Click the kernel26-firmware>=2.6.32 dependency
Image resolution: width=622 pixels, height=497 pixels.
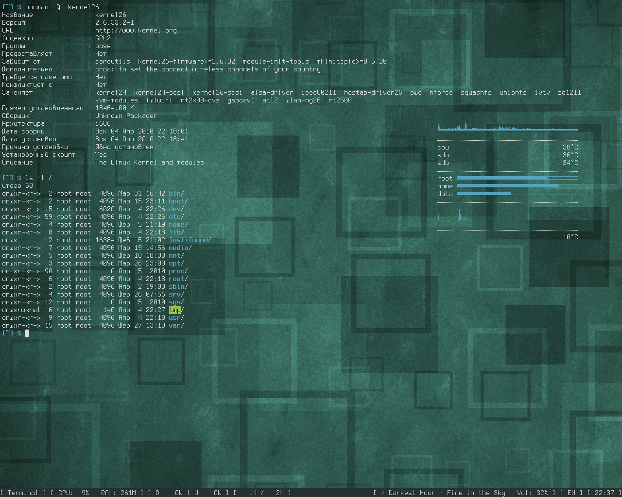[187, 61]
